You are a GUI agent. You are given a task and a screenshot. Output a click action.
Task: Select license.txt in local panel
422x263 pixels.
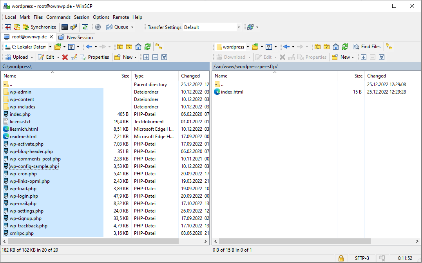pos(20,122)
